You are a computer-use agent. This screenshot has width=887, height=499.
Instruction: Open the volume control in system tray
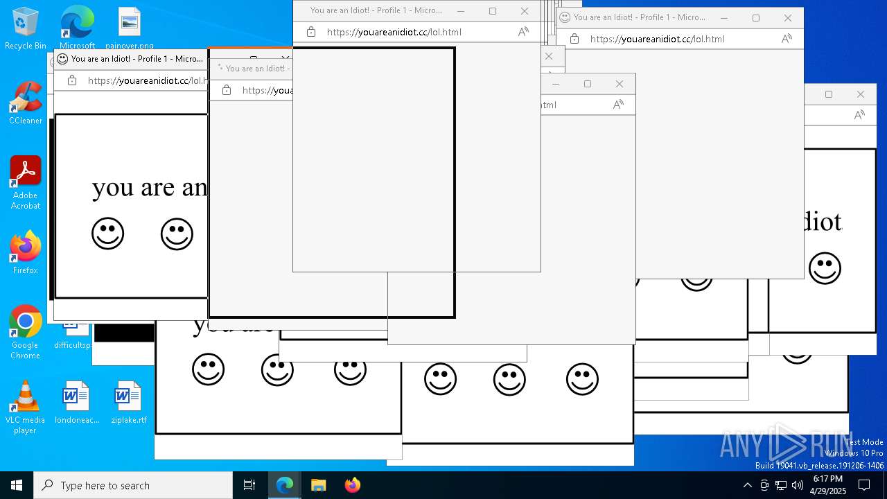tap(798, 485)
